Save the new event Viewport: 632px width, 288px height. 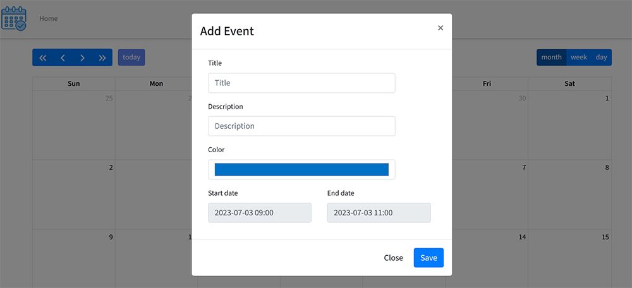pyautogui.click(x=428, y=258)
